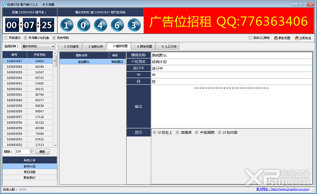Click the down arrow of the 期数 spinner
The image size is (317, 194).
coord(31,153)
